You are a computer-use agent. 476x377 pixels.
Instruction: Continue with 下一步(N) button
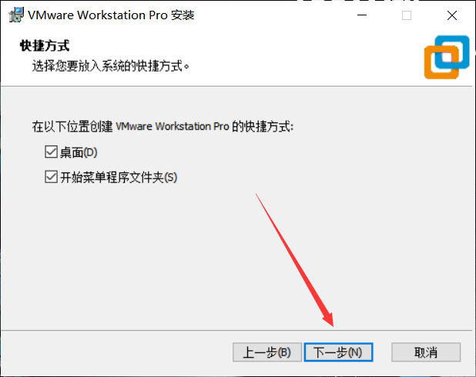point(338,352)
